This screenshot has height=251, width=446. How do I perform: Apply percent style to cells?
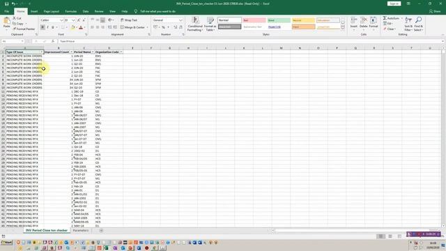163,27
